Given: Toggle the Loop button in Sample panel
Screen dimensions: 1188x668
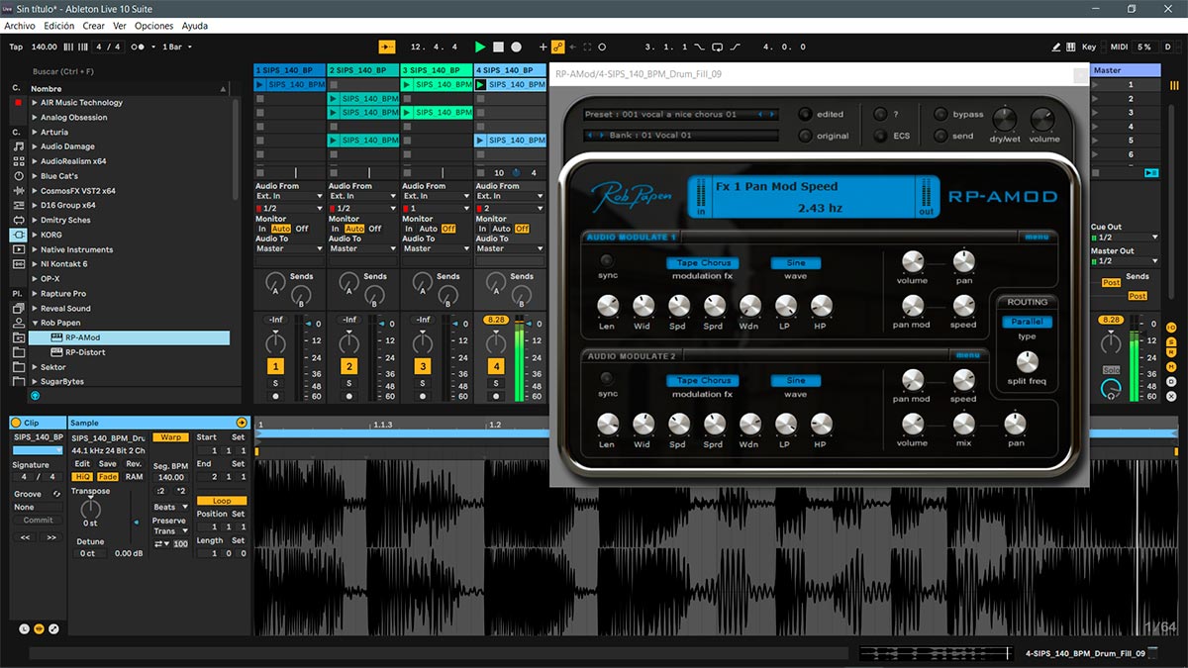Looking at the screenshot, I should click(221, 501).
